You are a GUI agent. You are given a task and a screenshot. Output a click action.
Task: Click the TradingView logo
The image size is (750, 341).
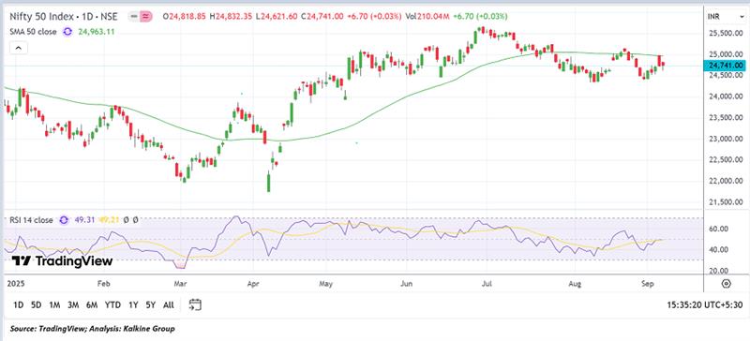pos(62,261)
